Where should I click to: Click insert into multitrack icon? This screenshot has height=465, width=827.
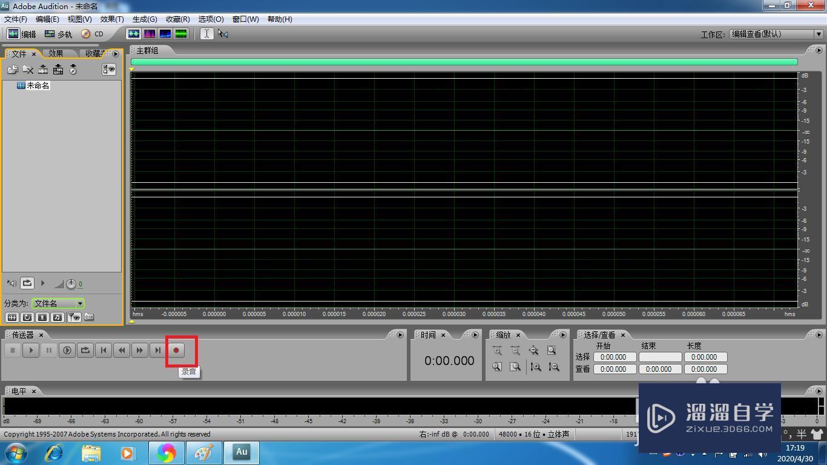tap(58, 70)
